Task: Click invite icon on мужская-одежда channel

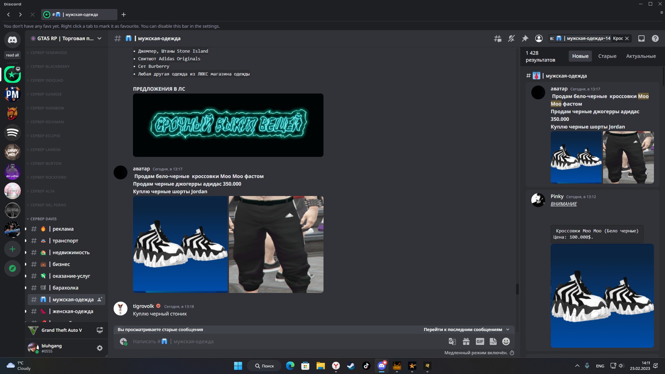Action: pyautogui.click(x=100, y=299)
